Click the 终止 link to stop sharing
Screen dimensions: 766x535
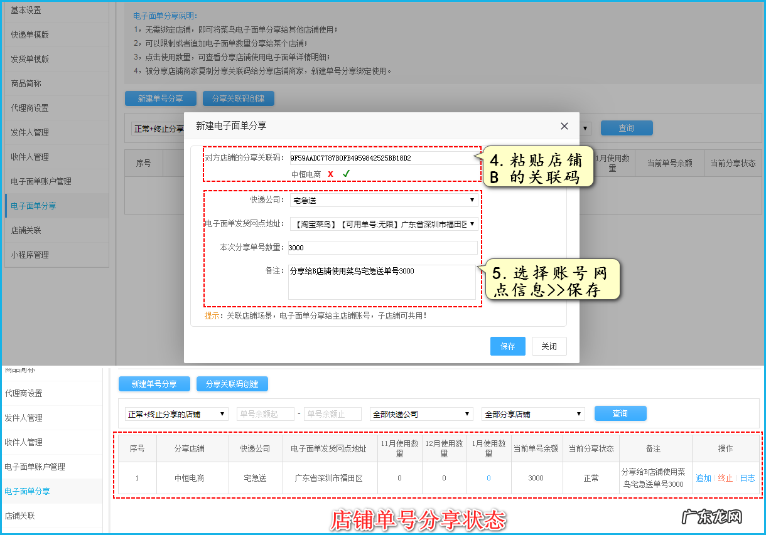(726, 477)
